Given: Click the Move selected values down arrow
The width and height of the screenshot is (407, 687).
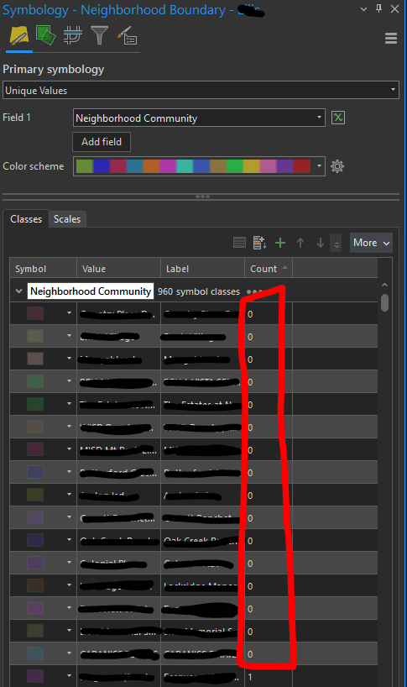Looking at the screenshot, I should click(321, 242).
